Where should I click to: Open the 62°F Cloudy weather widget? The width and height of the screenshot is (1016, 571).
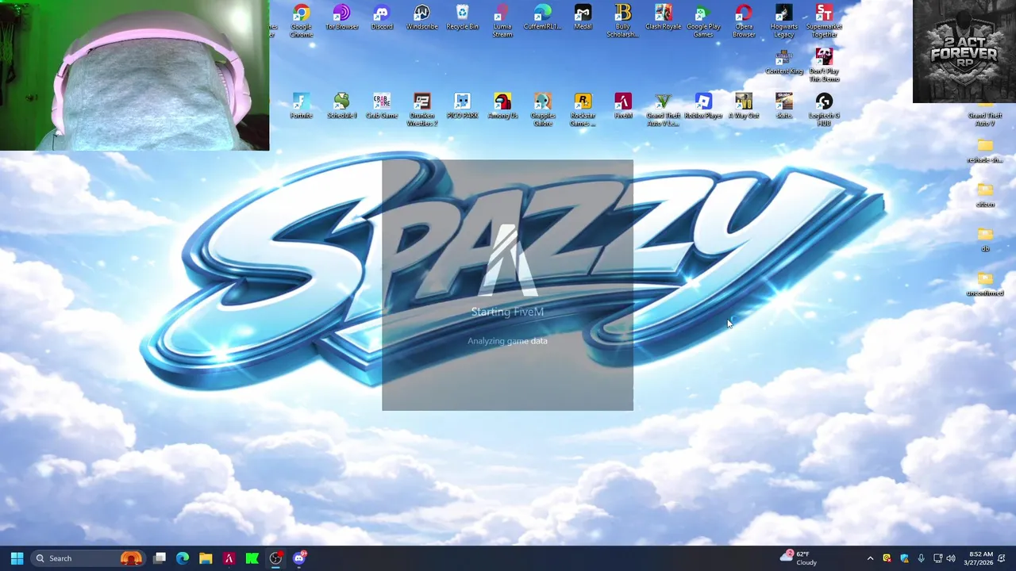point(799,558)
